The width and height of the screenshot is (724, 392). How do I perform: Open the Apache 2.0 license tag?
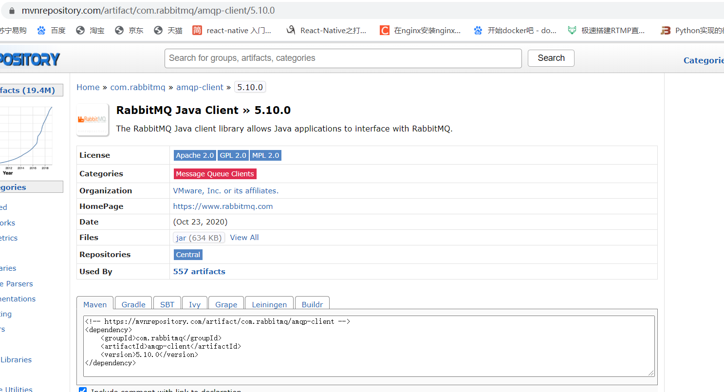(195, 155)
